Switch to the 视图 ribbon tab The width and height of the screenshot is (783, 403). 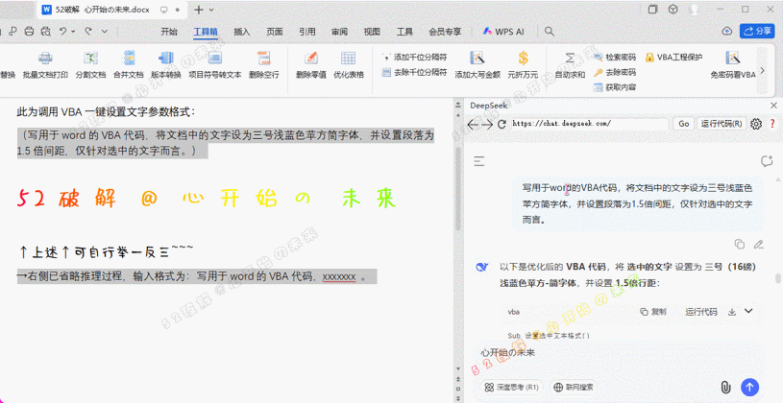(372, 32)
